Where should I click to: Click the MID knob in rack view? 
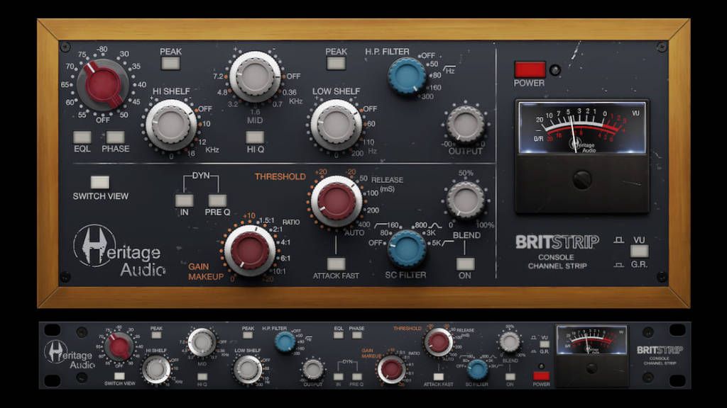point(202,342)
